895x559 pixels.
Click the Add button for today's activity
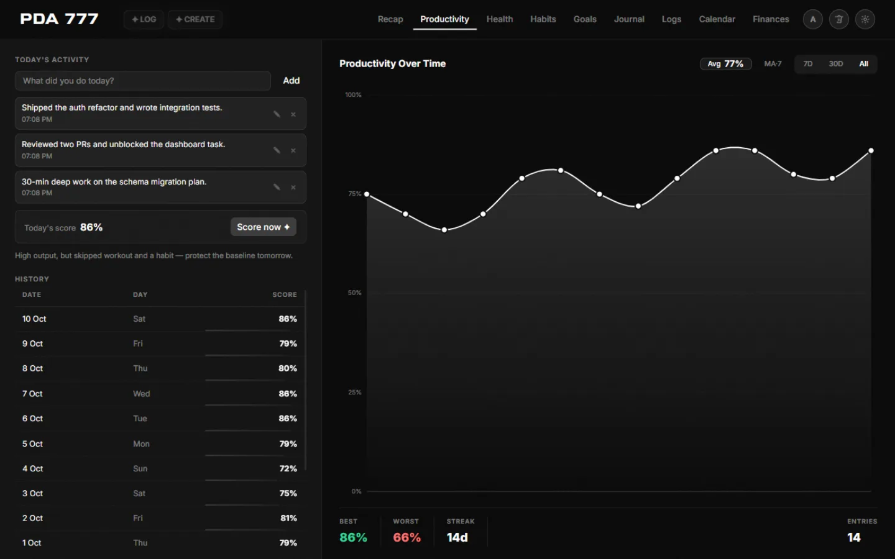point(291,81)
